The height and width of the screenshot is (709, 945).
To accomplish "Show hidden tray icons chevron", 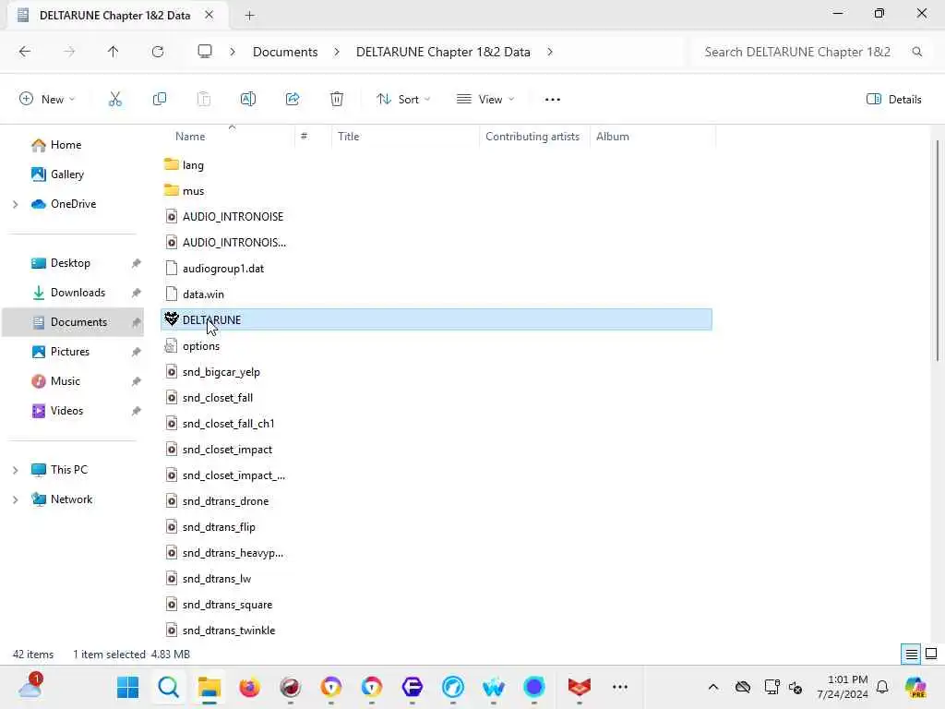I will [x=713, y=687].
